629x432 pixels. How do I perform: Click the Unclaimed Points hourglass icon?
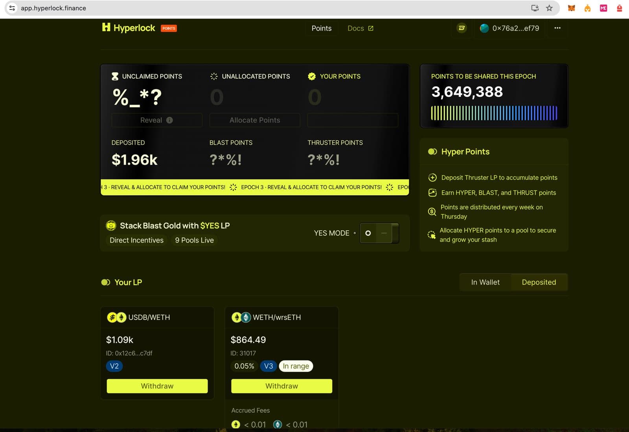coord(115,76)
